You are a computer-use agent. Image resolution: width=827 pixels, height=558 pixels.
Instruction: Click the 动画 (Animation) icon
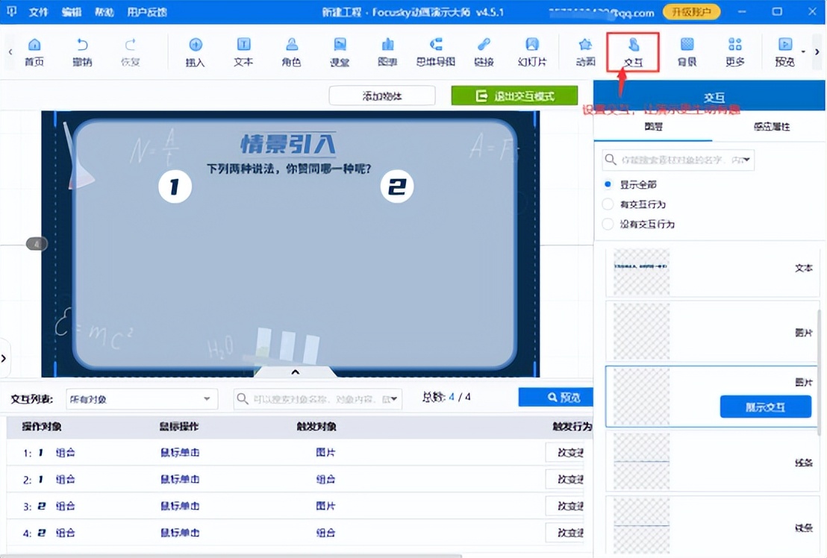pos(584,52)
